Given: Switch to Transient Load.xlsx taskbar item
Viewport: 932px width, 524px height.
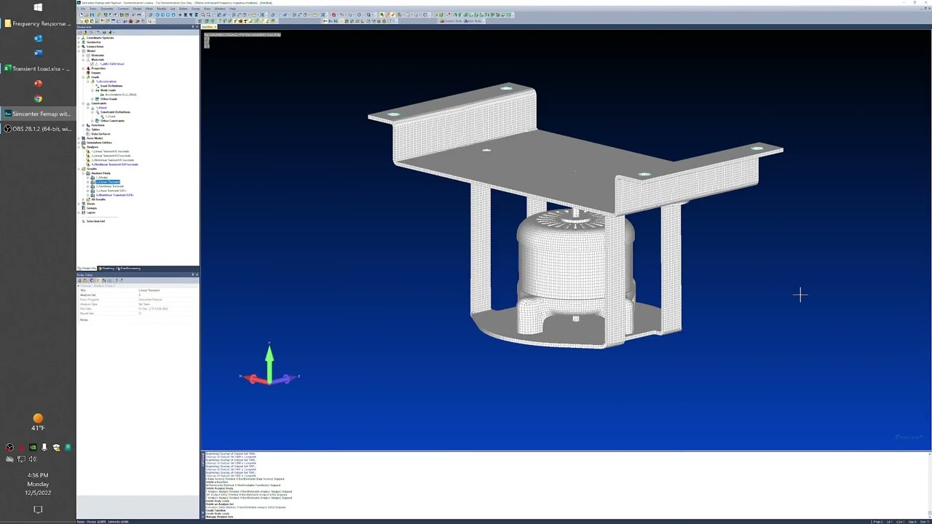Looking at the screenshot, I should (x=38, y=68).
